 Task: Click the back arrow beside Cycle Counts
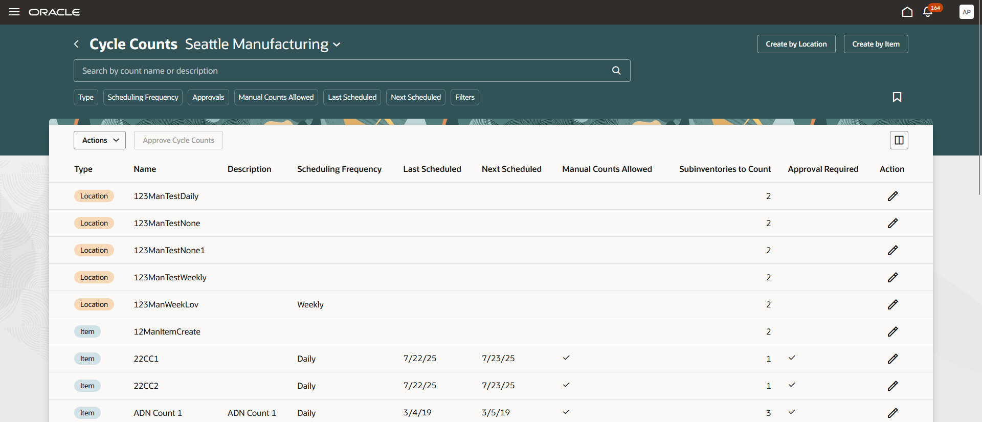click(76, 44)
